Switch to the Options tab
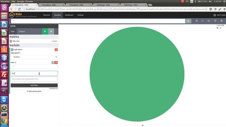Viewport: 226px width, 127px height. coord(22,31)
